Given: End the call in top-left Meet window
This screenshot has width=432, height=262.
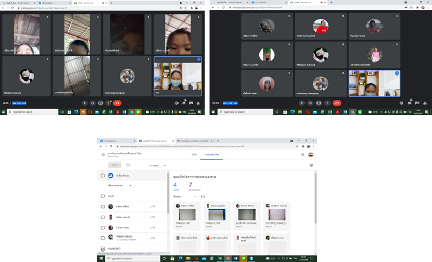Looking at the screenshot, I should tap(117, 103).
